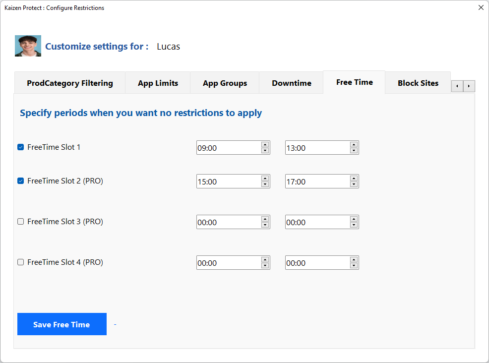Select the Block Sites tab

pos(418,83)
